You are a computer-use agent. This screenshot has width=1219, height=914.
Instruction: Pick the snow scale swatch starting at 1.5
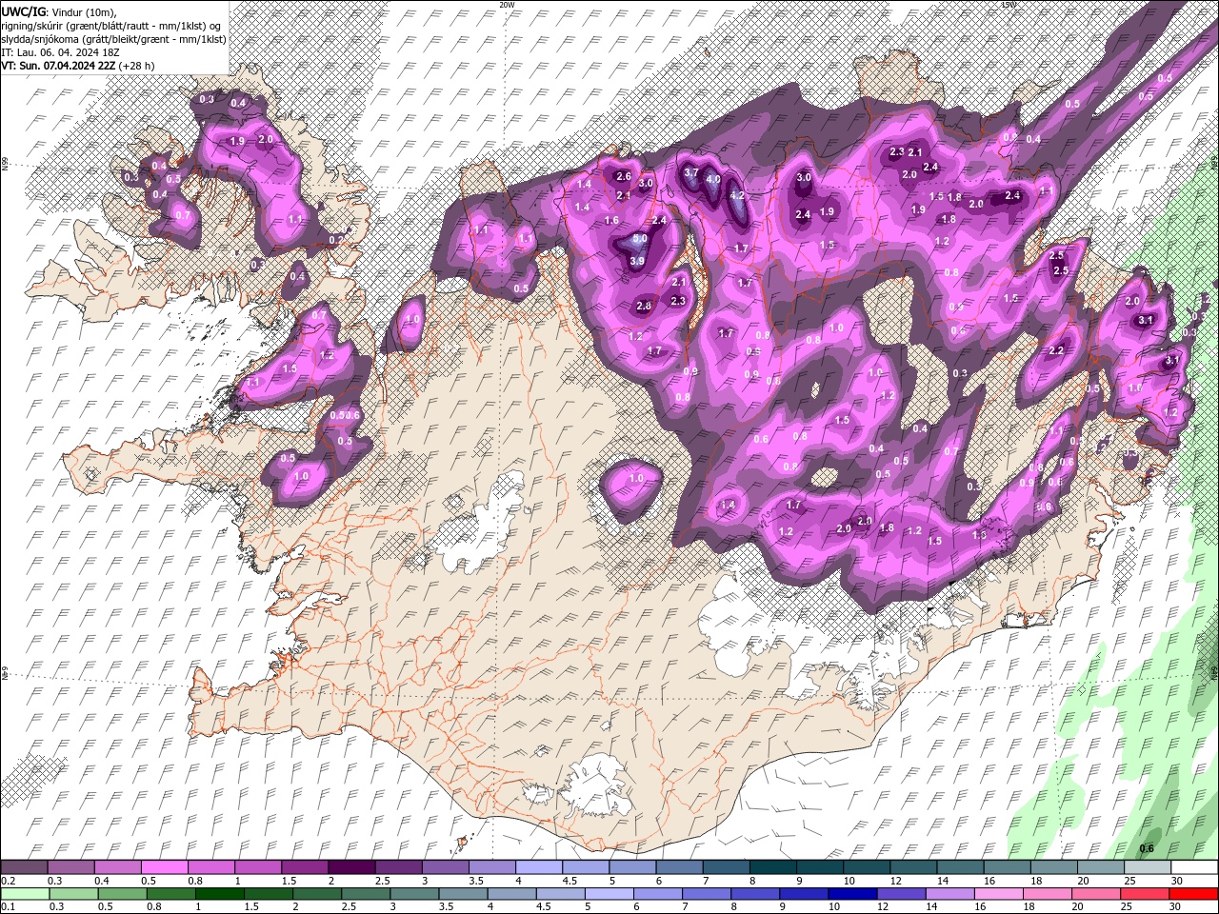[304, 867]
